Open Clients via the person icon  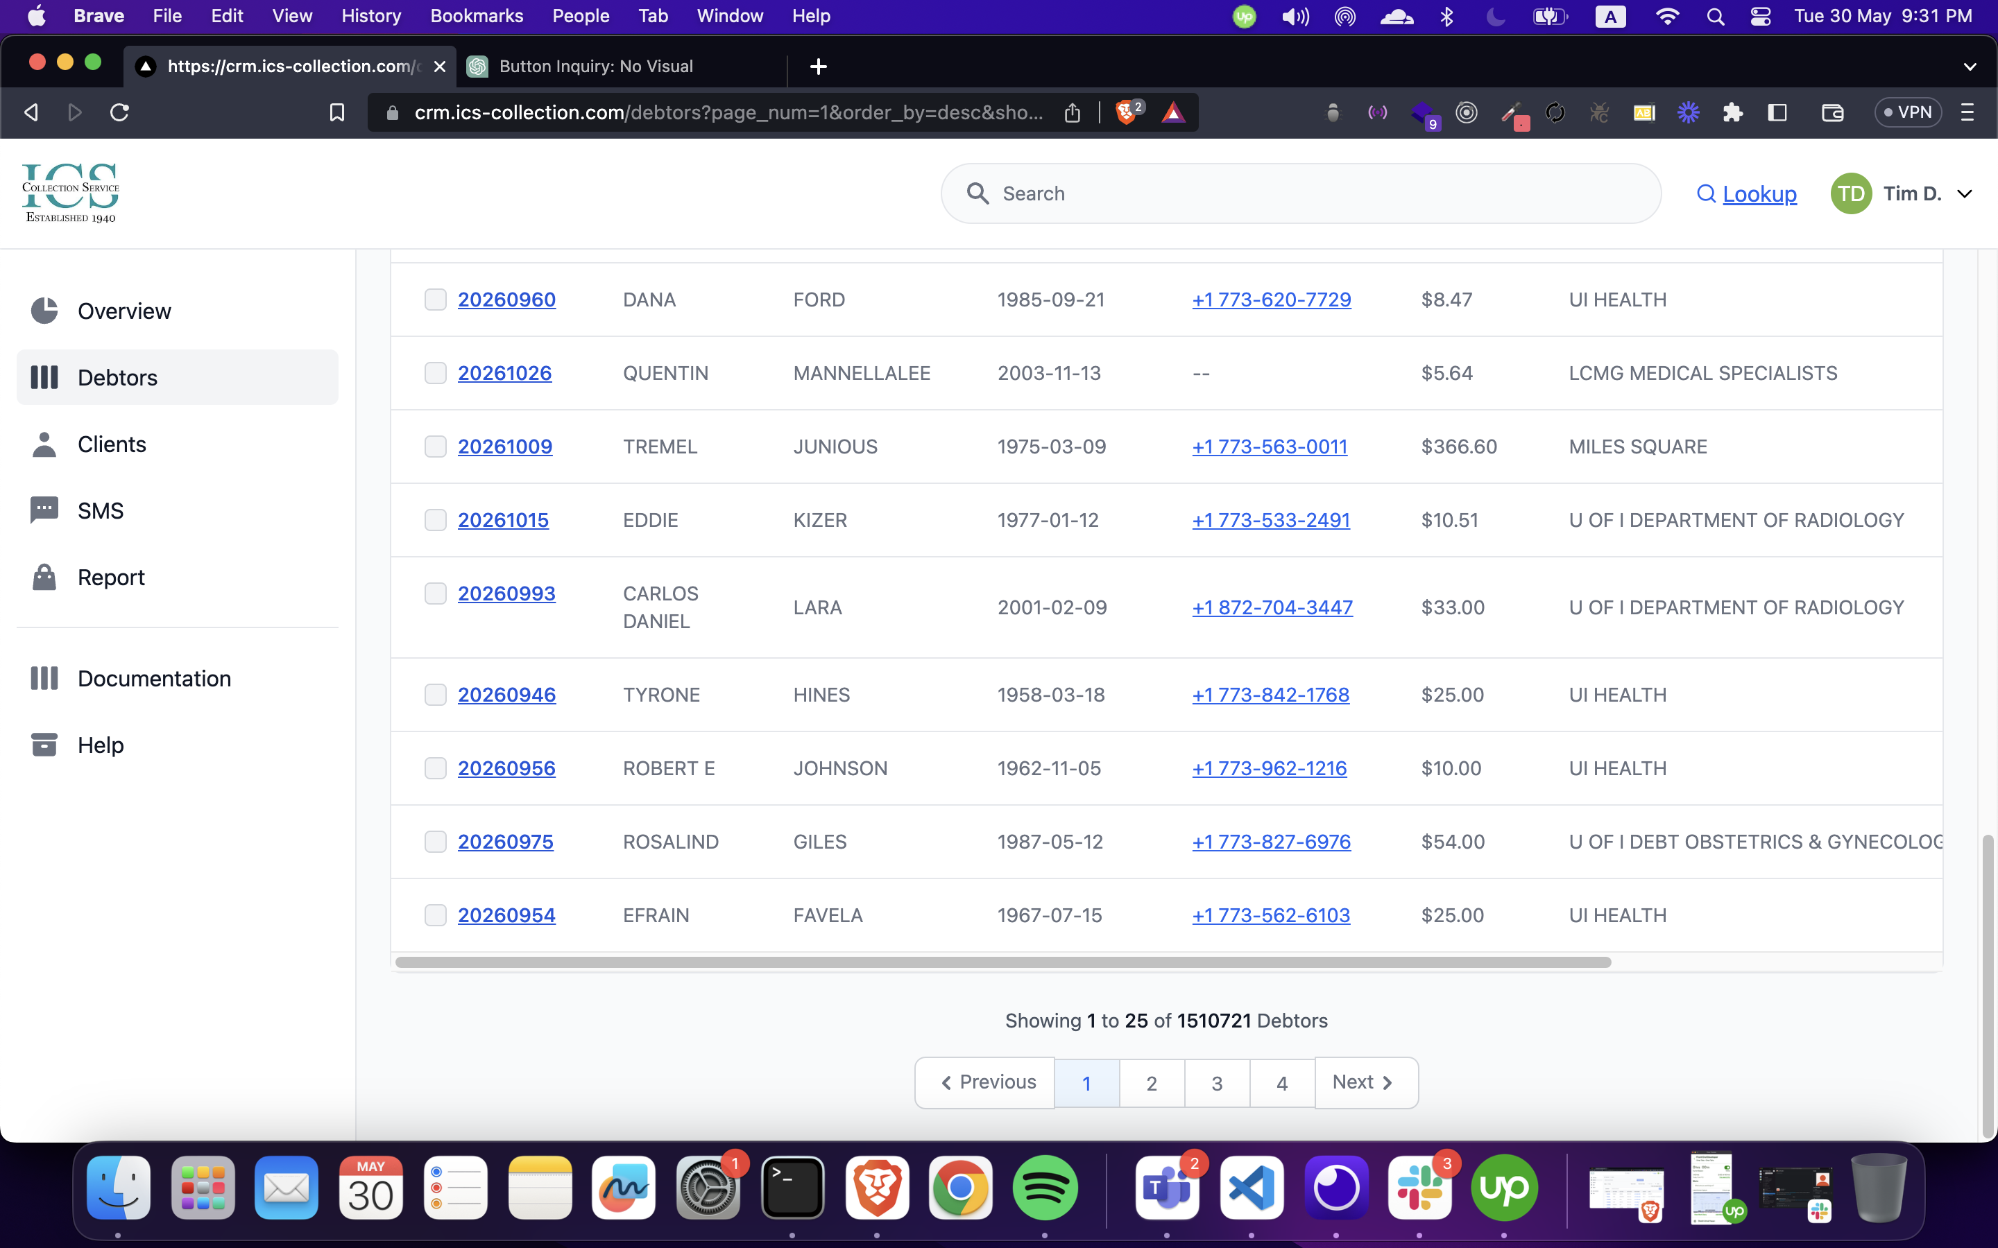coord(44,444)
